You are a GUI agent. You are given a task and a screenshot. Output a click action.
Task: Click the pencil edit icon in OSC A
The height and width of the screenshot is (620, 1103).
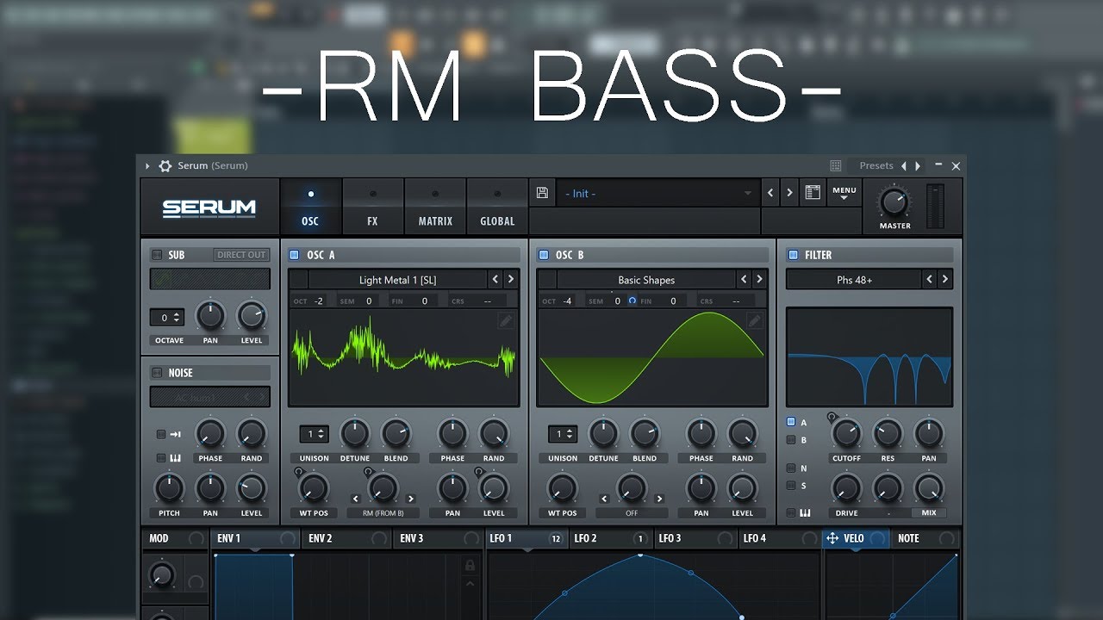(505, 321)
